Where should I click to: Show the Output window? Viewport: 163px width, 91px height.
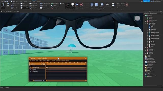pos(23,4)
